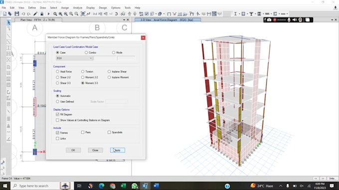The height and width of the screenshot is (190, 339).
Task: Choose the Shear 2-2 component
Action: (x=57, y=77)
